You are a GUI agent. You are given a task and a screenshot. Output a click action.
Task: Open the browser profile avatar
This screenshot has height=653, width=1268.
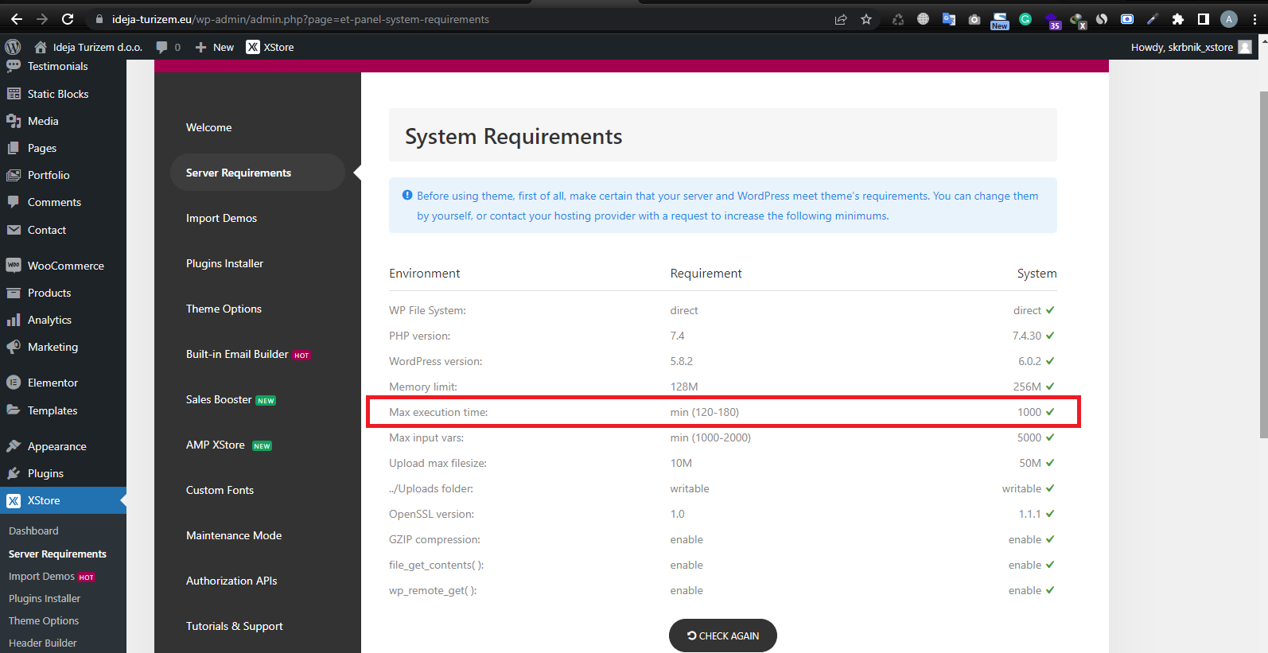[x=1229, y=19]
